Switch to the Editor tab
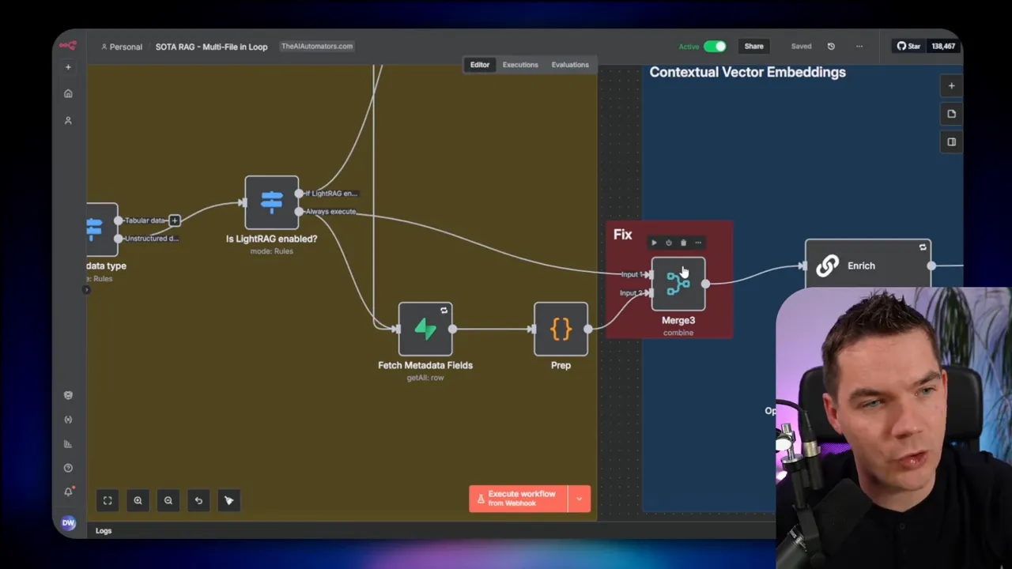This screenshot has height=569, width=1012. (x=480, y=65)
